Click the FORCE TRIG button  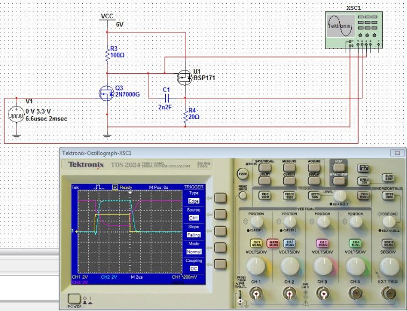[x=289, y=195]
